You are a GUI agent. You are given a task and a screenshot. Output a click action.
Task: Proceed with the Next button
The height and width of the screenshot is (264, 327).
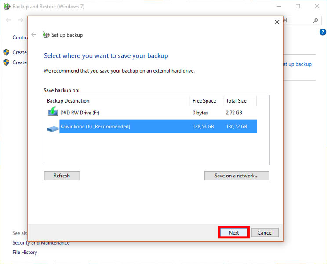pyautogui.click(x=234, y=233)
